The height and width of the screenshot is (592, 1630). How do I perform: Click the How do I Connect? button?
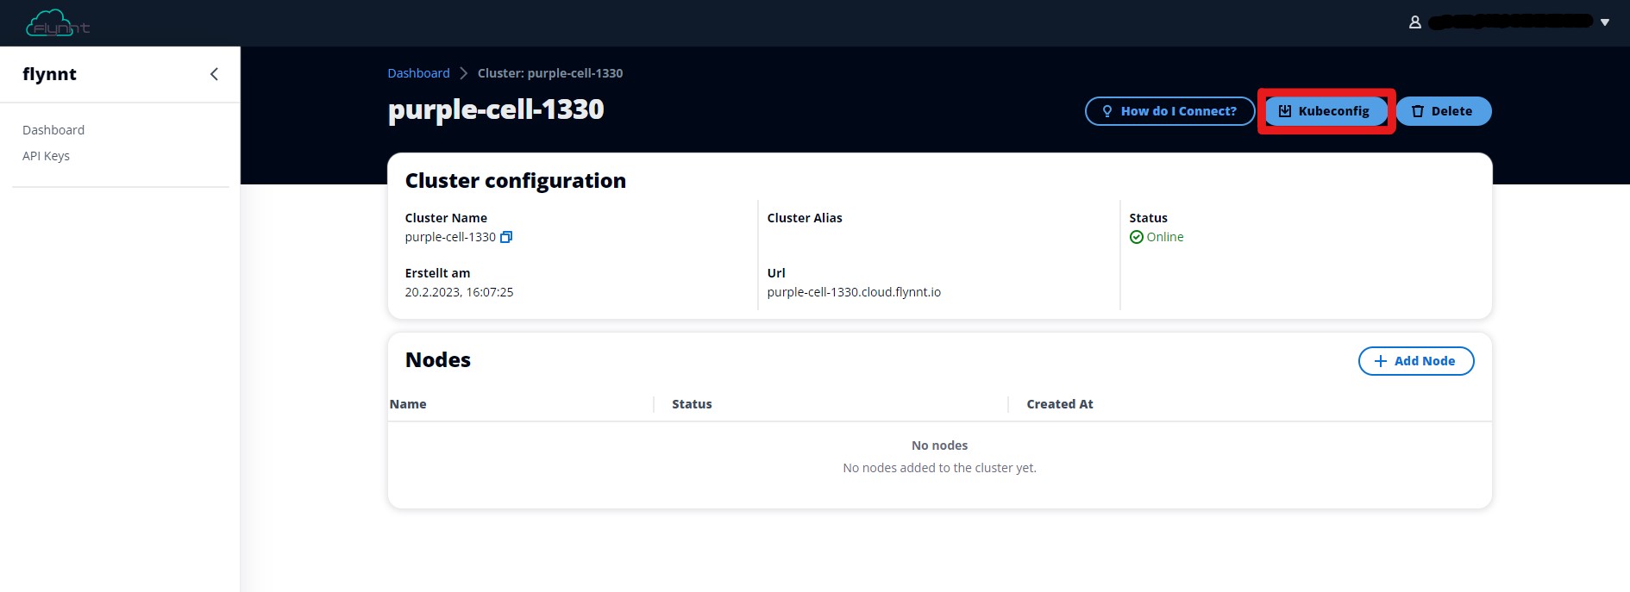pyautogui.click(x=1169, y=111)
